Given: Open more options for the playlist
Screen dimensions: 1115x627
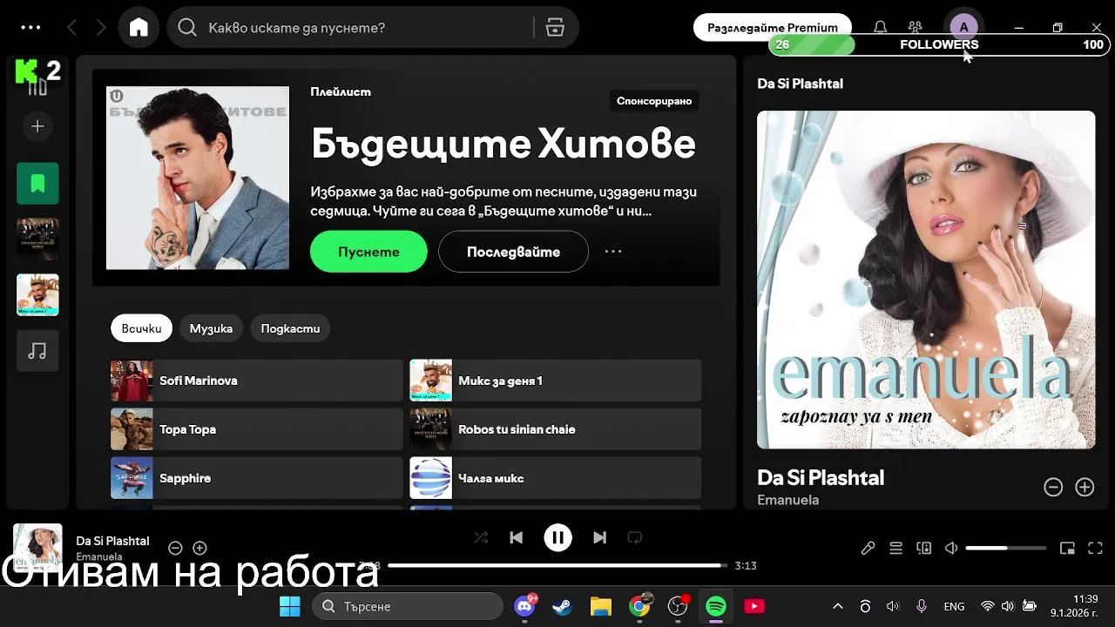Looking at the screenshot, I should [x=613, y=252].
